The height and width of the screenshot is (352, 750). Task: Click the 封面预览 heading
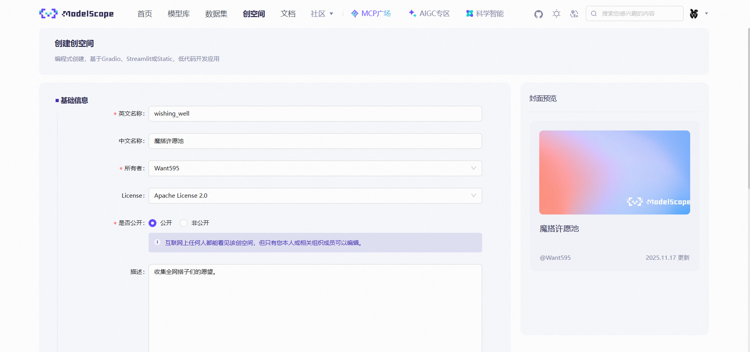[543, 98]
